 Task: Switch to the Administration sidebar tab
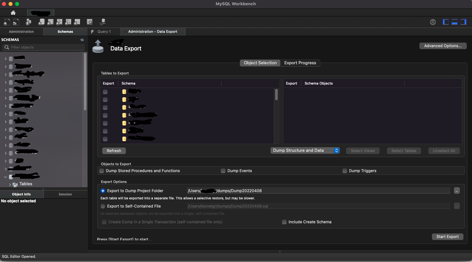21,31
